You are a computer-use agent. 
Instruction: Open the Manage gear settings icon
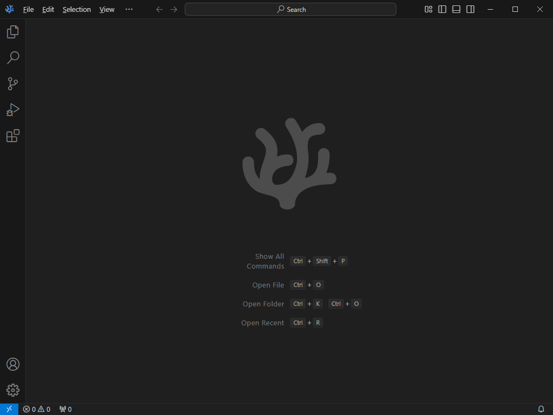(13, 390)
